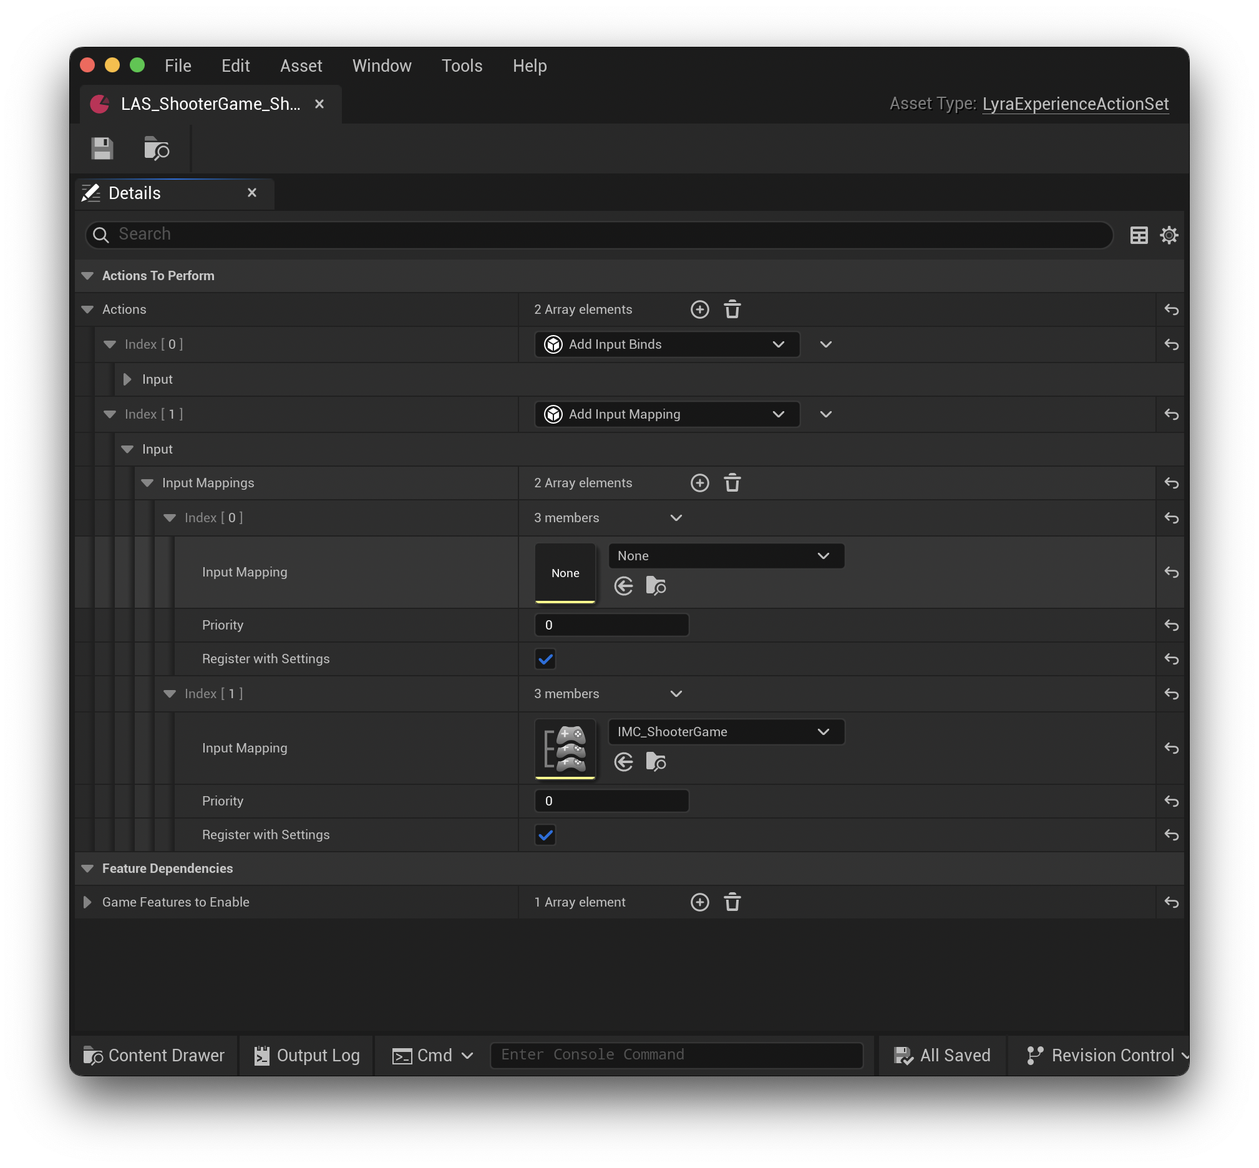Open the Add Input Binds action dropdown
The image size is (1259, 1168).
[x=778, y=344]
